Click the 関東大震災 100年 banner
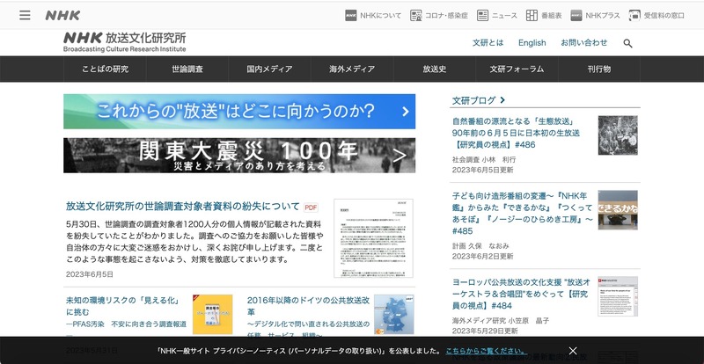The width and height of the screenshot is (704, 364). (x=239, y=155)
